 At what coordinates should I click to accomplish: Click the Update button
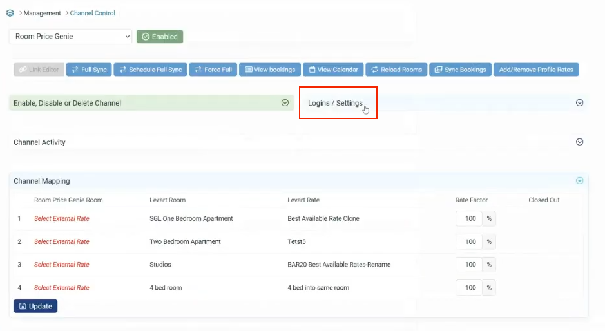tap(35, 306)
